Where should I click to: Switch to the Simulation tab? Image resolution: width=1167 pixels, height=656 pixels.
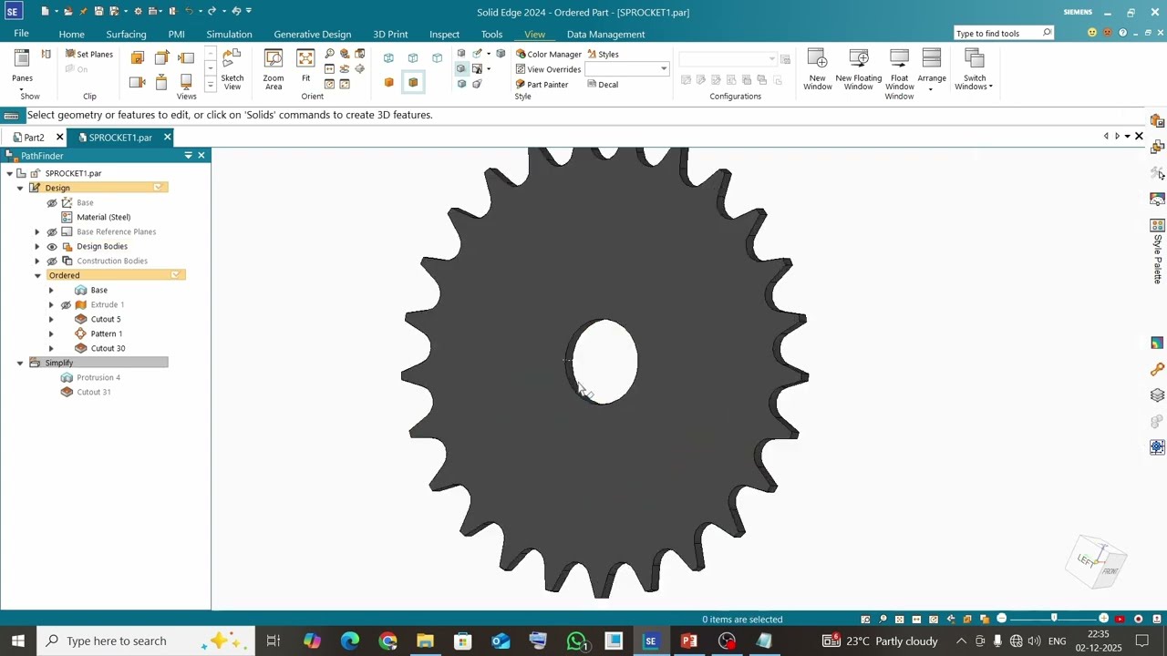pyautogui.click(x=229, y=35)
